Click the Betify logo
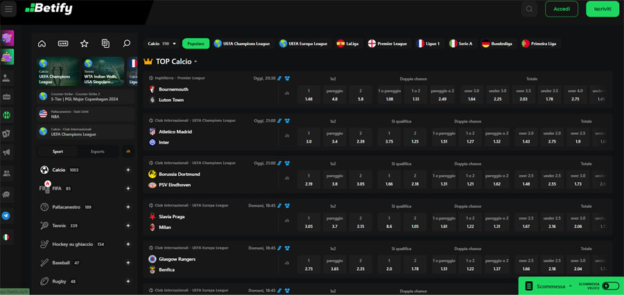The height and width of the screenshot is (295, 624). 49,8
